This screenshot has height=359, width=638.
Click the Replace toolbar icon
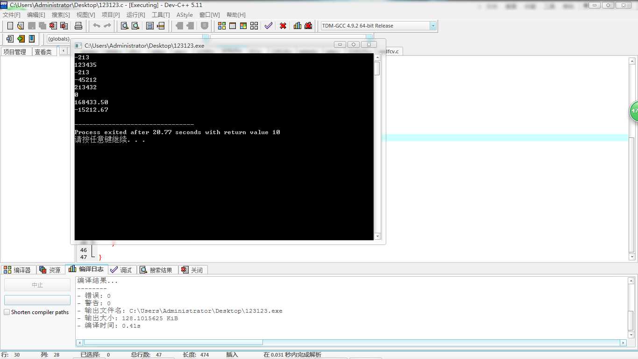tap(135, 26)
